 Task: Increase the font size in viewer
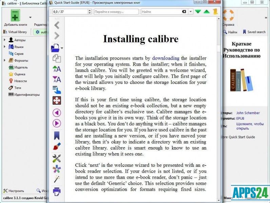[x=57, y=69]
